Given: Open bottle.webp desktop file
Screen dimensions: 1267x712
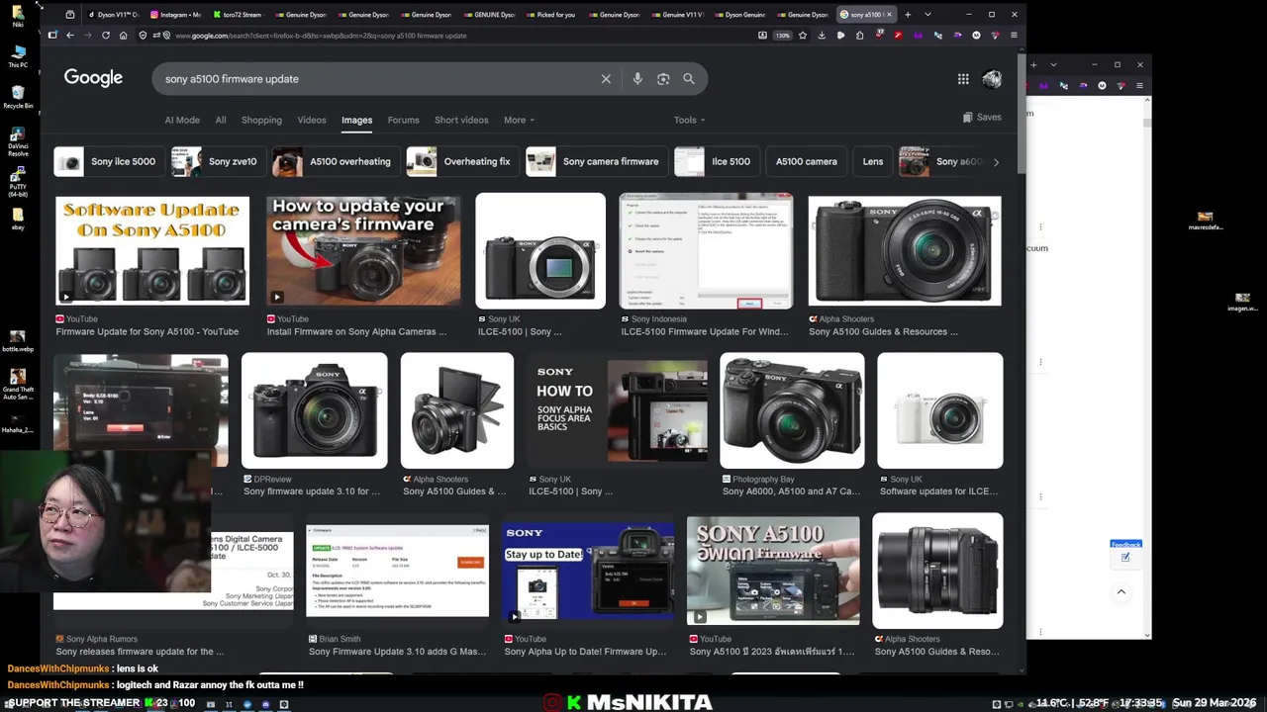Looking at the screenshot, I should [18, 341].
